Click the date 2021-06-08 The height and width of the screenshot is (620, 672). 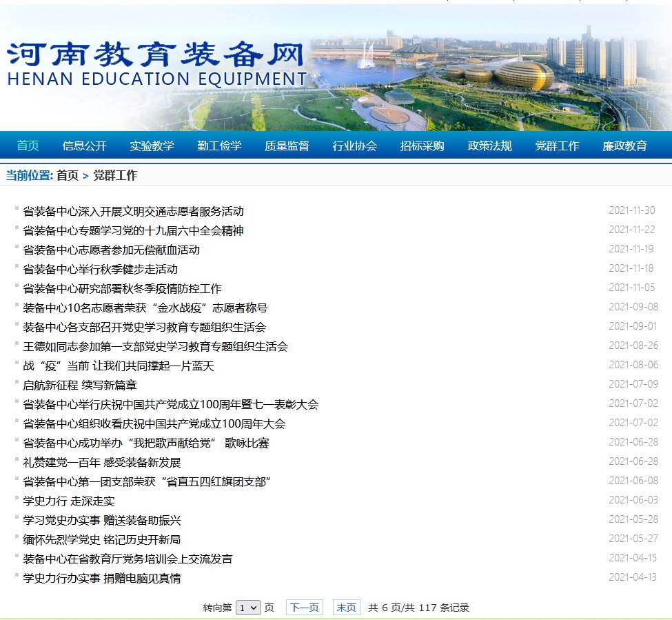click(x=633, y=480)
